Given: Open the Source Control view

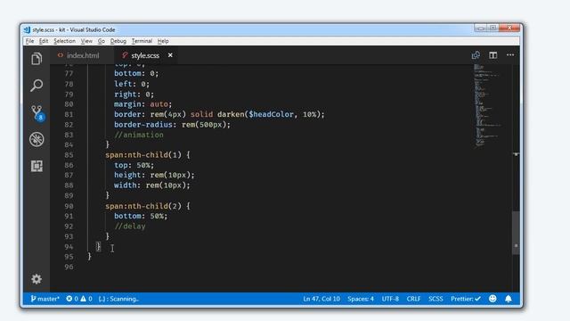Looking at the screenshot, I should (x=37, y=113).
